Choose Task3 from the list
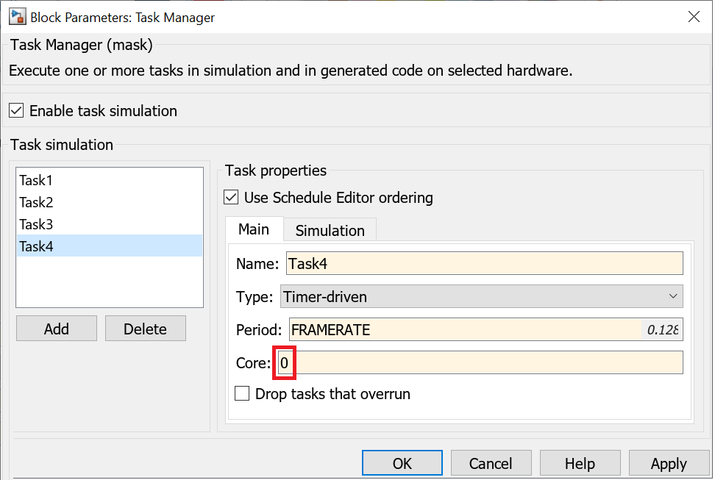 [36, 224]
